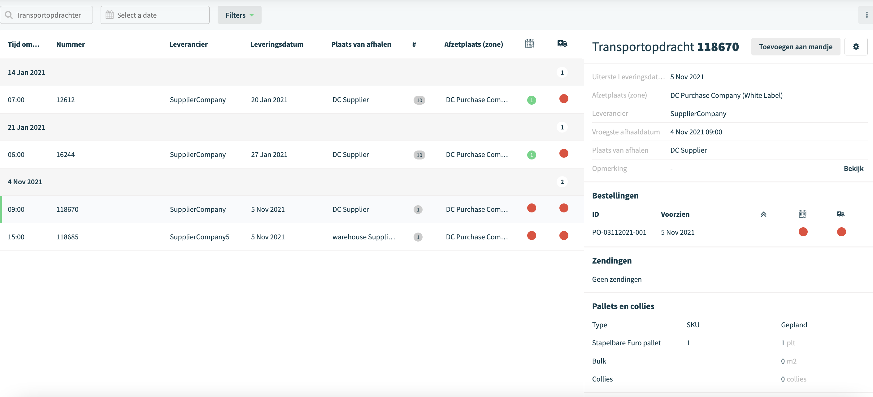Click Voorzien header in Bestellingen
The width and height of the screenshot is (873, 397).
pos(675,214)
